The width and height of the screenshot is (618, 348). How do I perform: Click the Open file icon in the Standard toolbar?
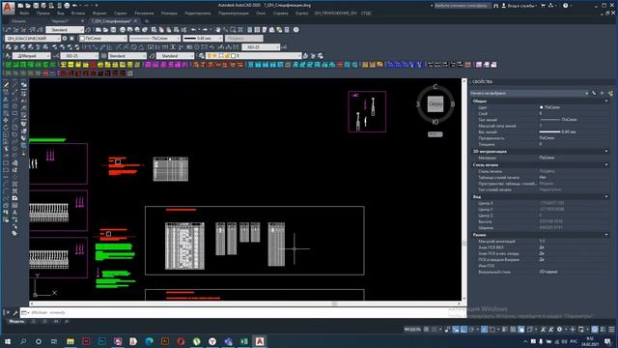click(x=105, y=30)
